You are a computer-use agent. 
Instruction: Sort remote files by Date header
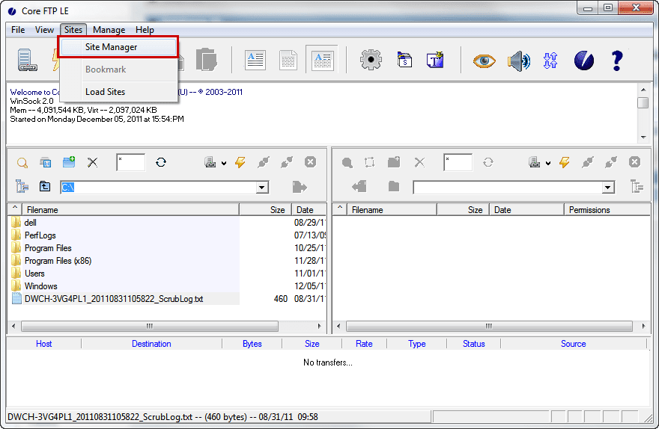pos(526,210)
